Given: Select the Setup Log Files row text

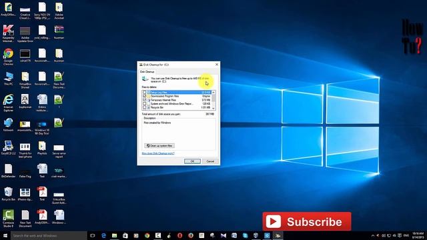Looking at the screenshot, I should pyautogui.click(x=159, y=93).
